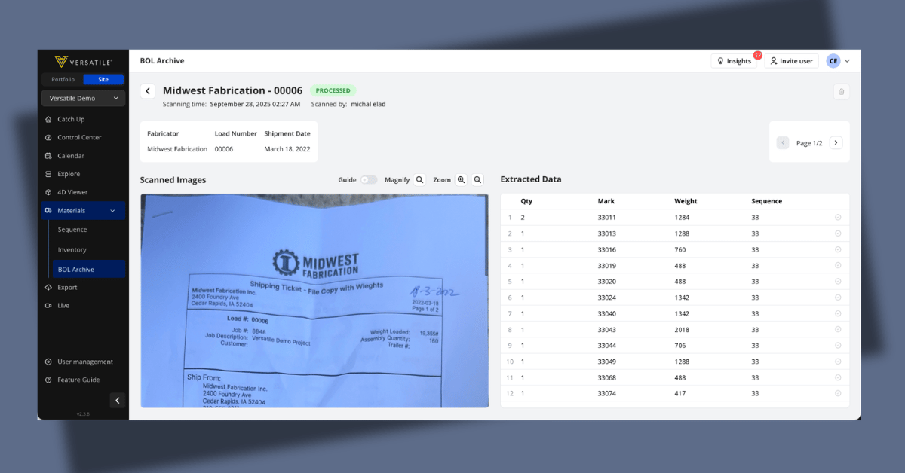Open the Magnify tool for scanned image
This screenshot has width=905, height=473.
[x=420, y=180]
